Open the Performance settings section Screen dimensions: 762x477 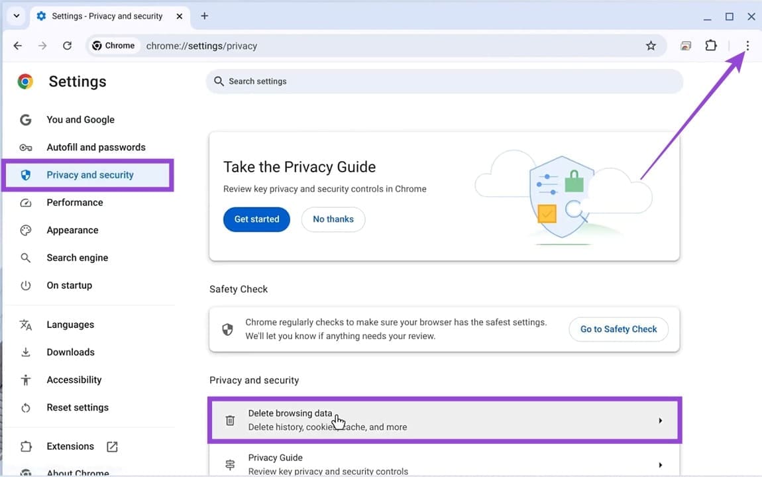coord(74,203)
